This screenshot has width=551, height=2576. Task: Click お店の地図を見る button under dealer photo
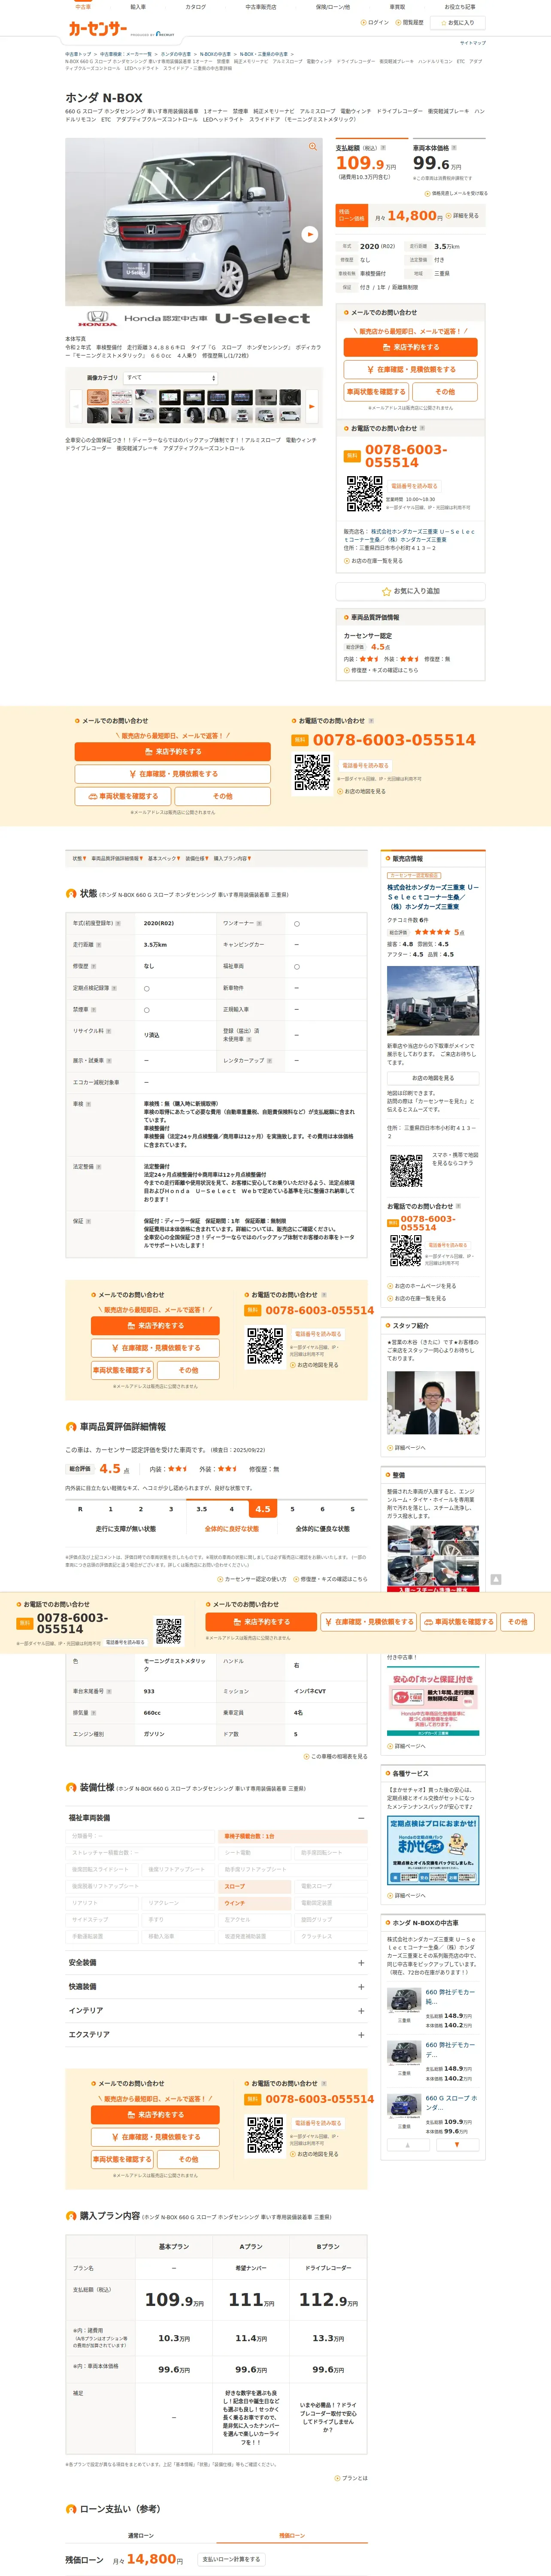click(x=433, y=1078)
